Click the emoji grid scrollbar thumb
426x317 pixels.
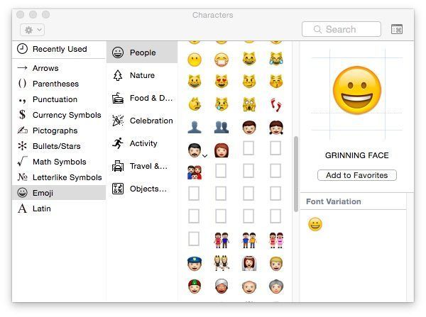[296, 174]
